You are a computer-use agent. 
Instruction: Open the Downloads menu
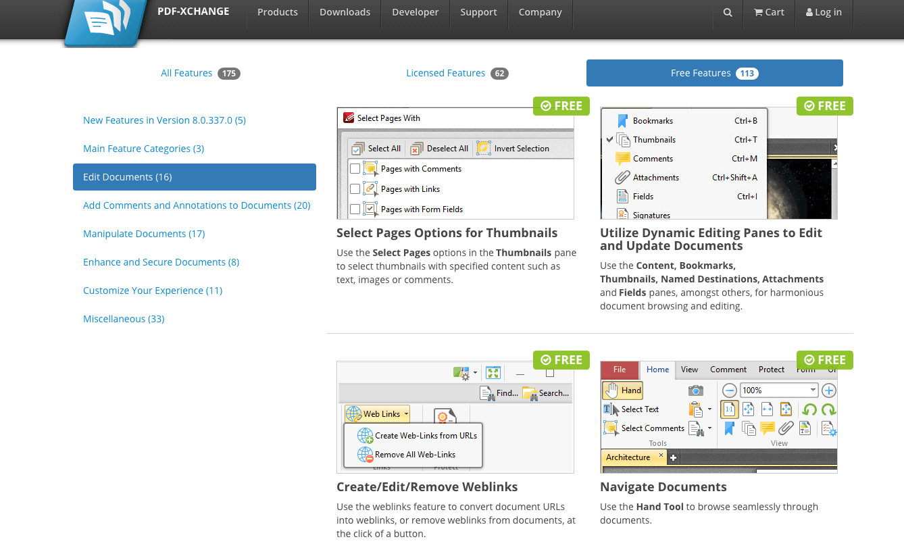click(x=345, y=12)
